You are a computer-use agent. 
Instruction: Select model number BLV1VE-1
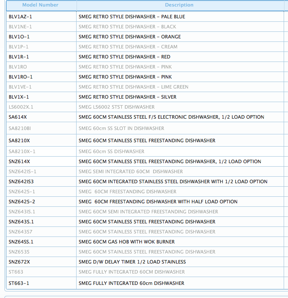pos(20,87)
